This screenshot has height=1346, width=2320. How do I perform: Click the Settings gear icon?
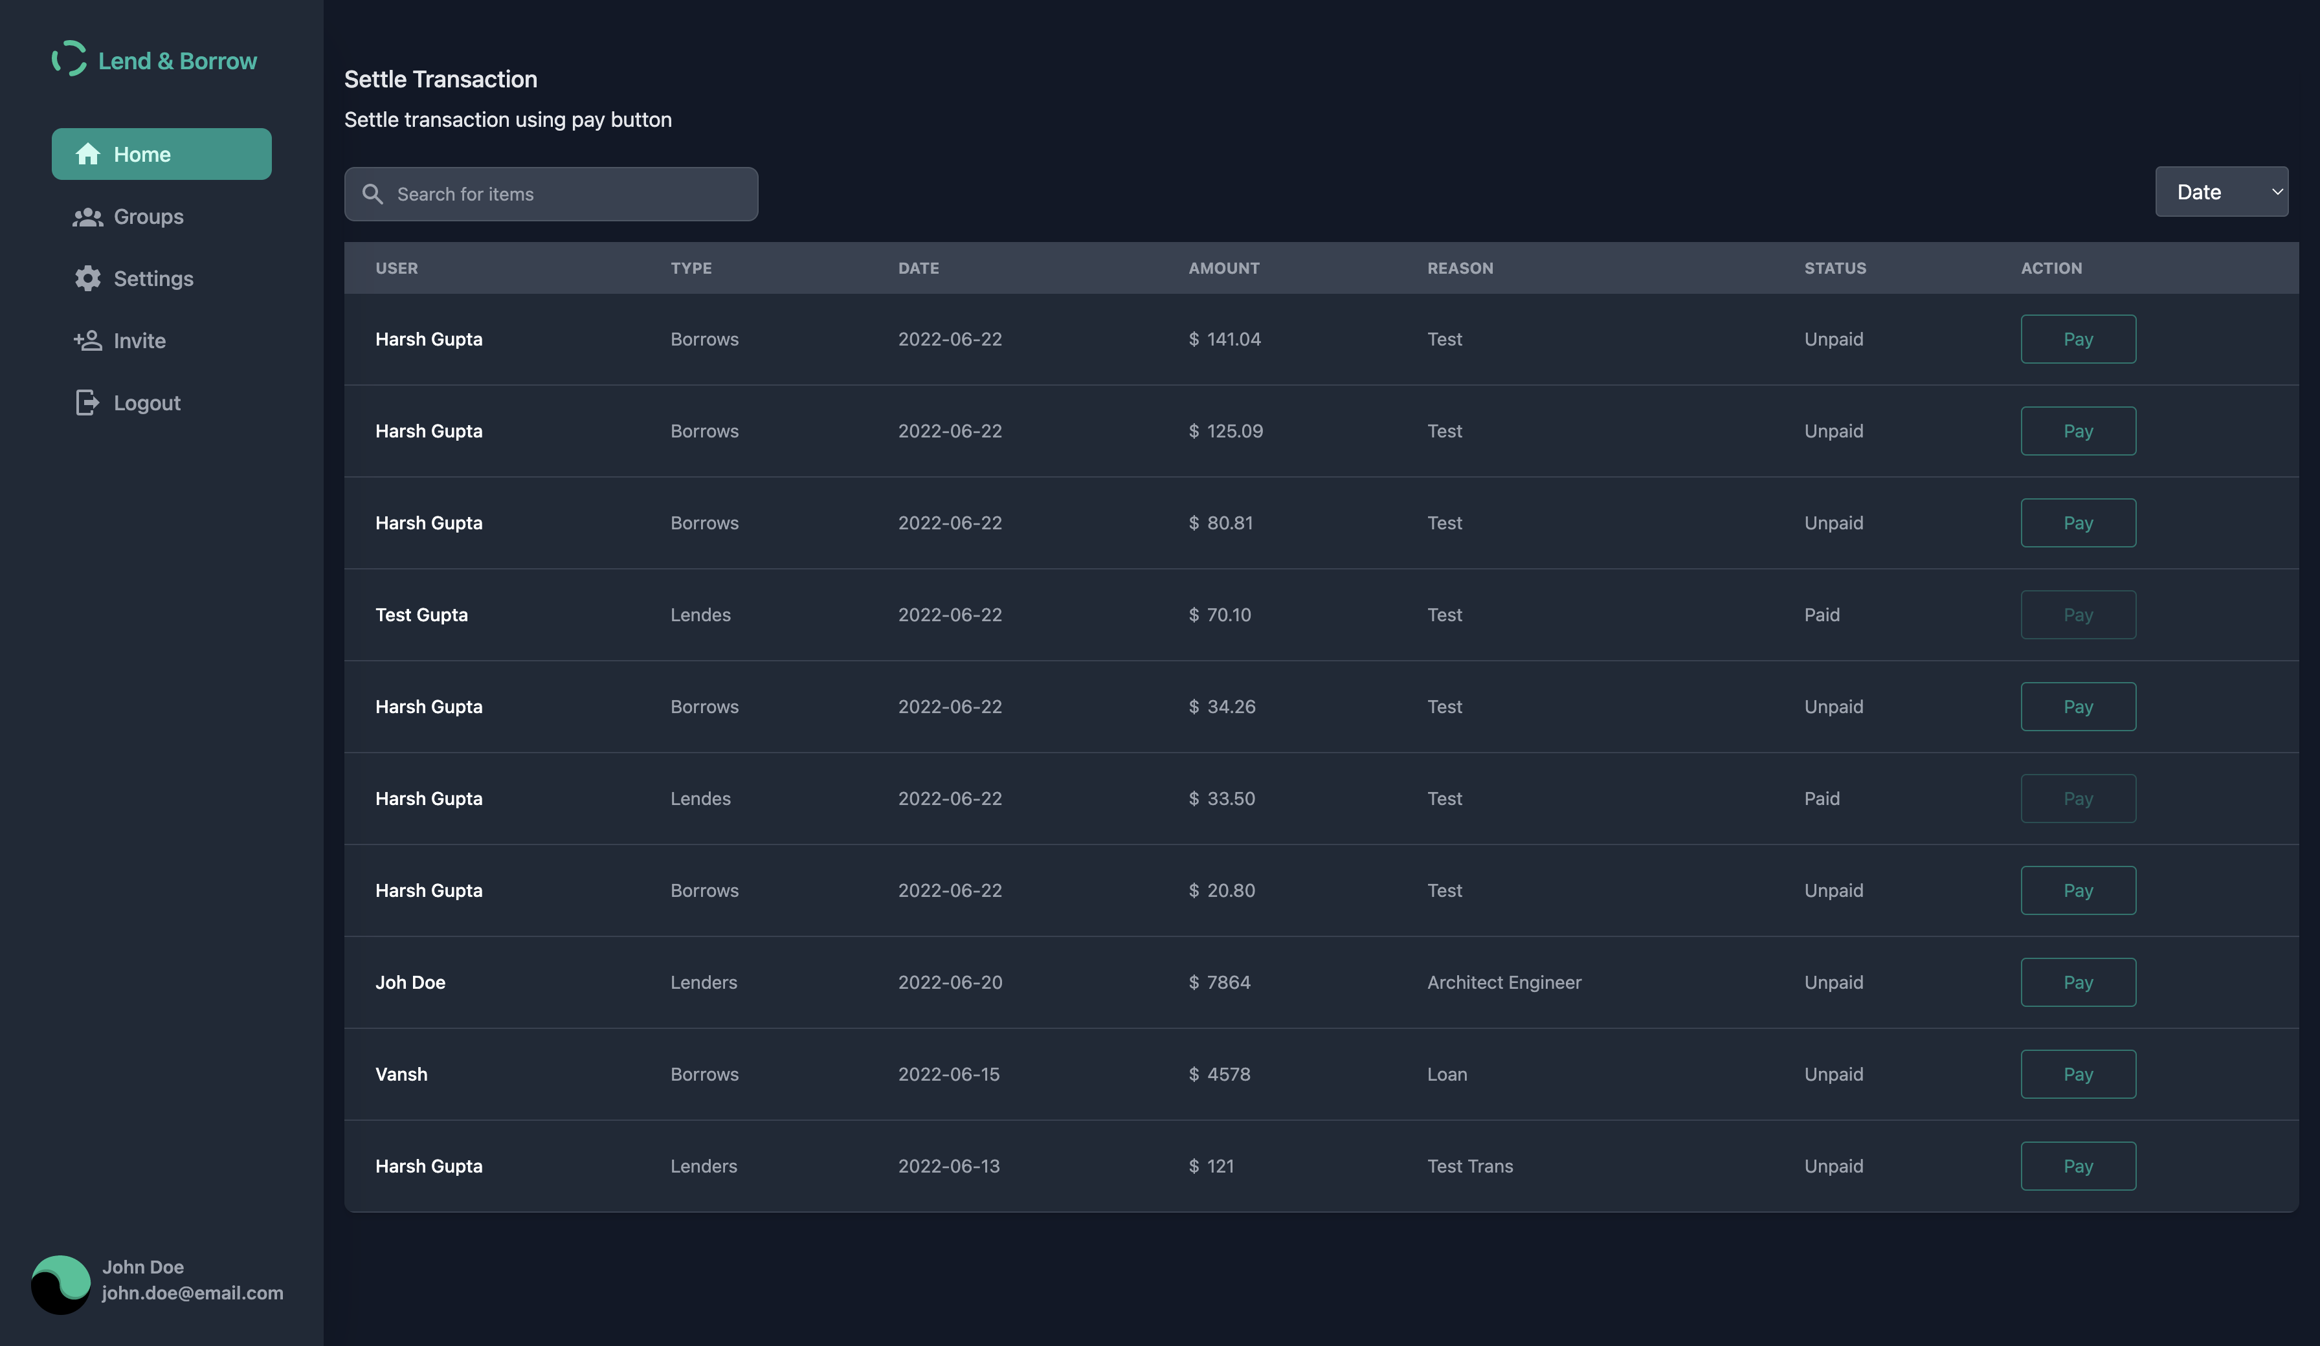[x=87, y=278]
